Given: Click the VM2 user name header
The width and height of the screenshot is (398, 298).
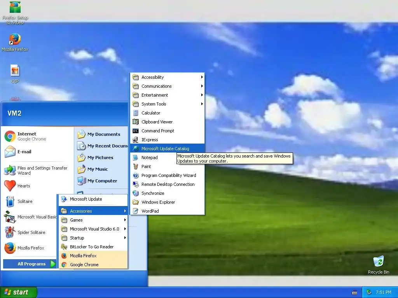Looking at the screenshot, I should click(x=14, y=113).
